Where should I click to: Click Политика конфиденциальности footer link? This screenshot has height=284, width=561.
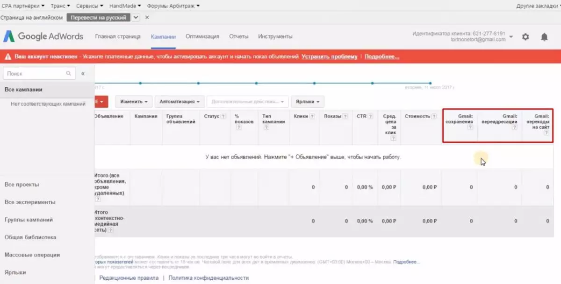[x=209, y=278]
